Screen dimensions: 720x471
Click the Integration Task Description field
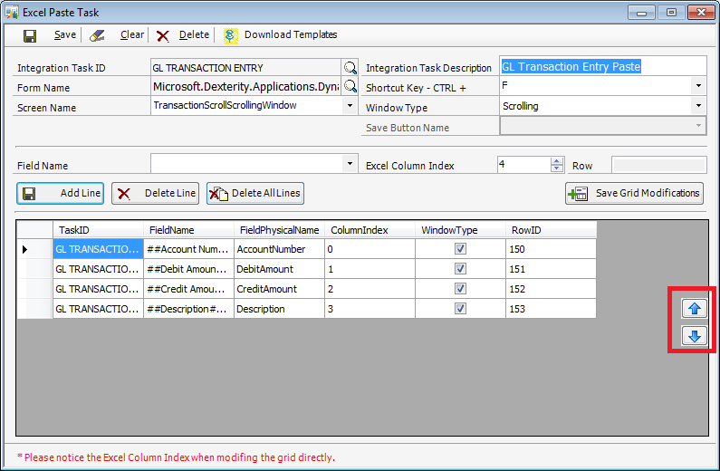tap(602, 66)
